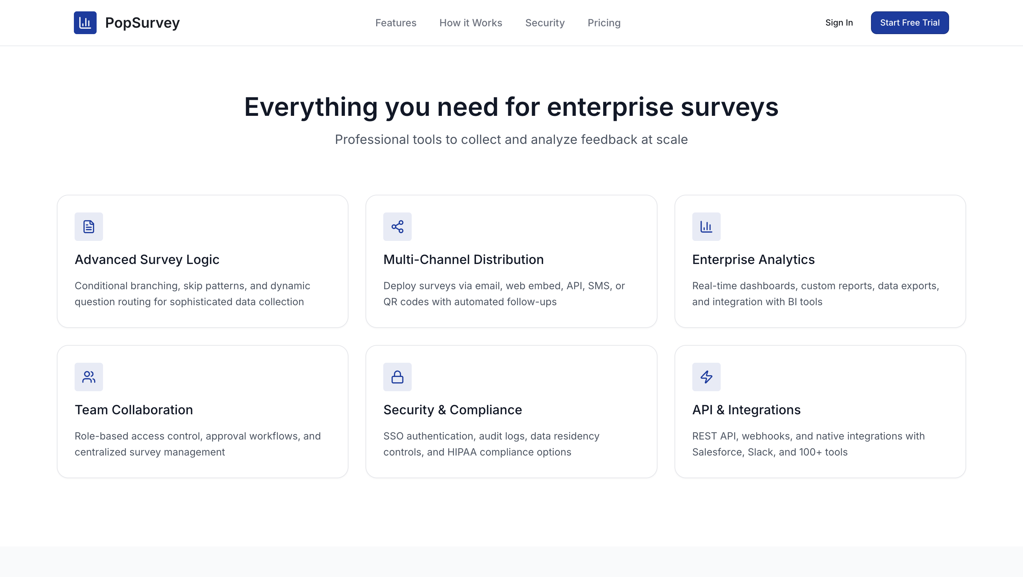Open the Security navigation item
The width and height of the screenshot is (1023, 577).
[545, 23]
